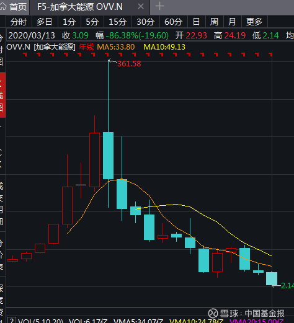This screenshot has width=294, height=323.
Task: Click the red 年线 label
Action: (86, 47)
